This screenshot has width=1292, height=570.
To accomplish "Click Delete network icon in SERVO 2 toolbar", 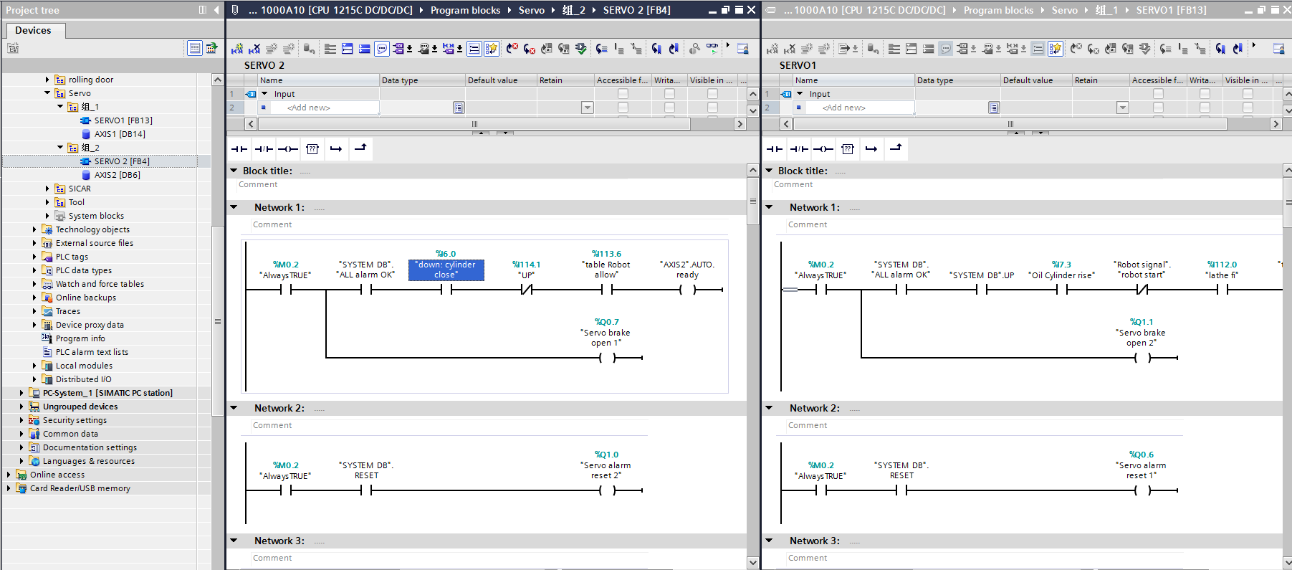I will pos(254,49).
